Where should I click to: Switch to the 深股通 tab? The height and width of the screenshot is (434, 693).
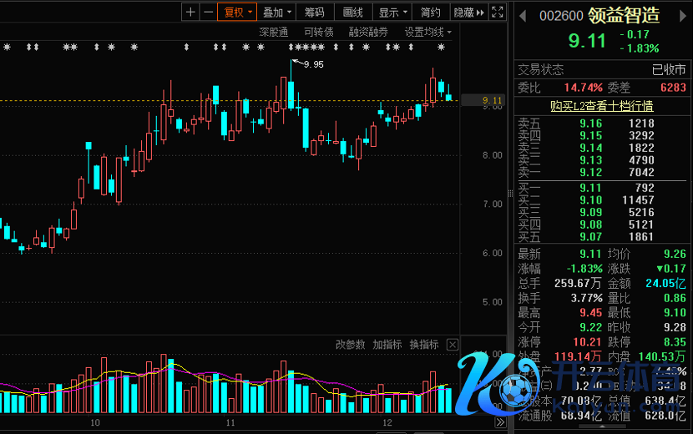[273, 32]
